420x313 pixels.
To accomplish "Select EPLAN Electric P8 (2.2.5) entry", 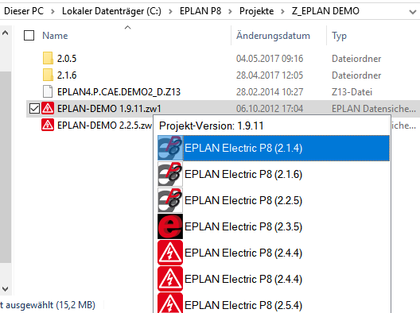I will [x=274, y=200].
